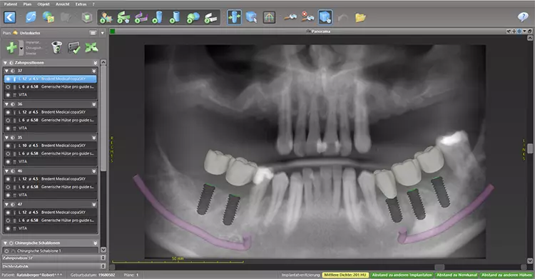Select workflow step 3 purple nerve icon
Screen dimensions: 535x279
(x=141, y=17)
